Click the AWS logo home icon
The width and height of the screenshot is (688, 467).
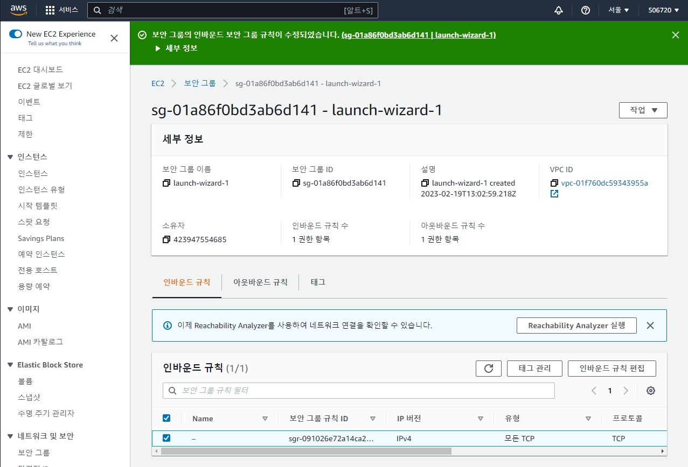coord(18,10)
